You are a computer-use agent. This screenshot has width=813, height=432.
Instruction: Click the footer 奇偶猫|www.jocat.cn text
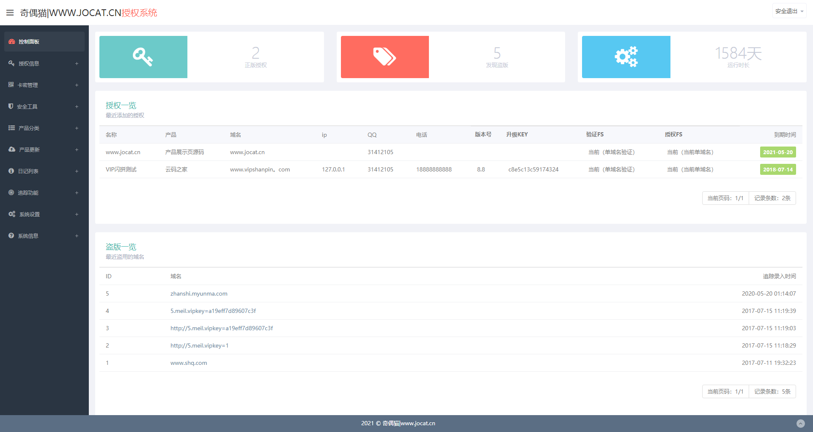[x=409, y=423]
